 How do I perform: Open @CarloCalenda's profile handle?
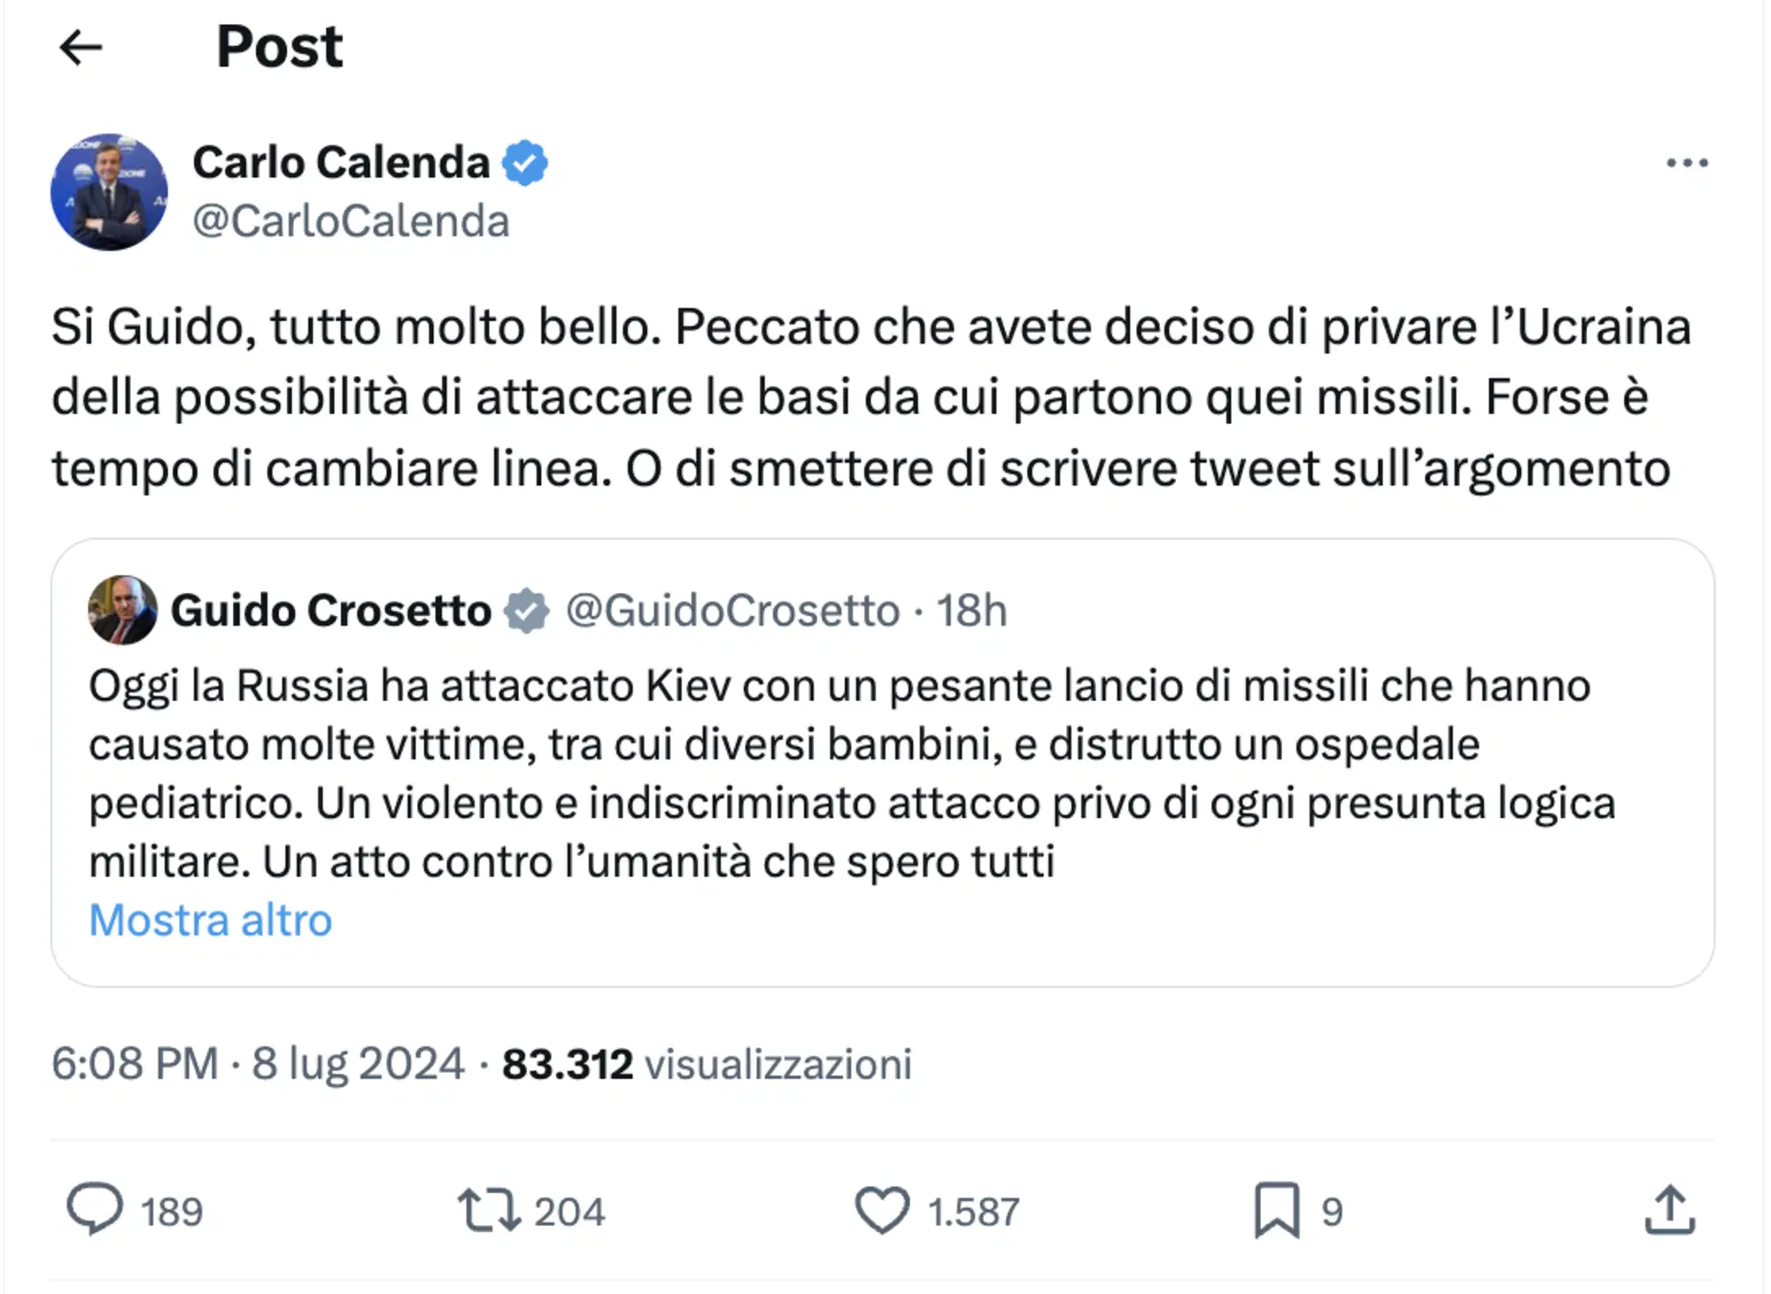pos(351,221)
